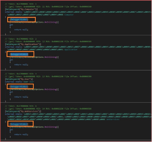
Task: Click NoInlining option in WebServices getter
Action: point(50,127)
